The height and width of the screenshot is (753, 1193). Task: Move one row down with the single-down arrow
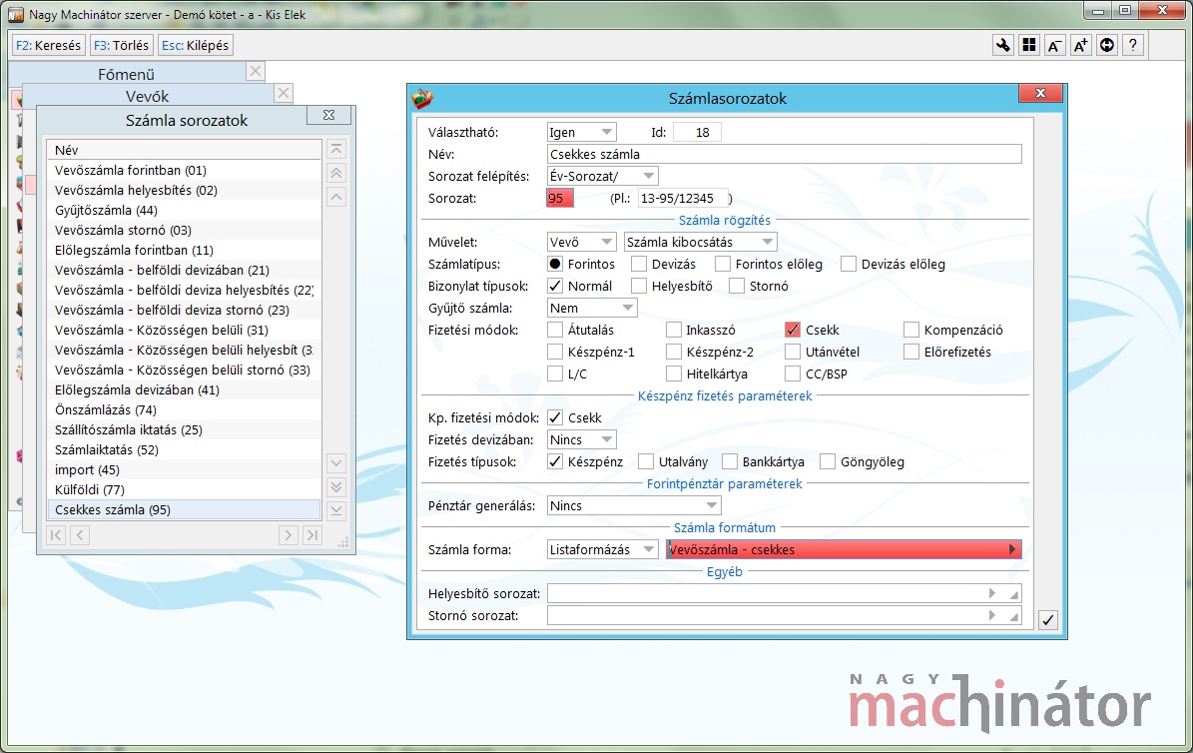pyautogui.click(x=336, y=463)
